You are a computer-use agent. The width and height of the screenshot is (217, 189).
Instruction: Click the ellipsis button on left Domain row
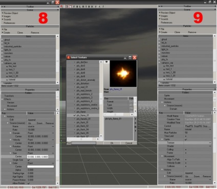53,133
